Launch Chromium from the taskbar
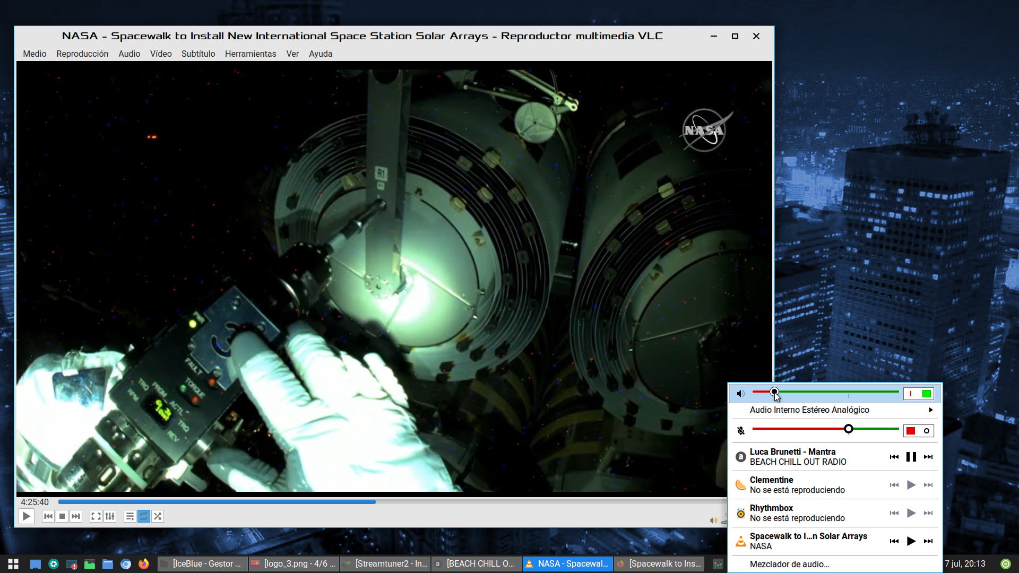The width and height of the screenshot is (1019, 573). [126, 564]
